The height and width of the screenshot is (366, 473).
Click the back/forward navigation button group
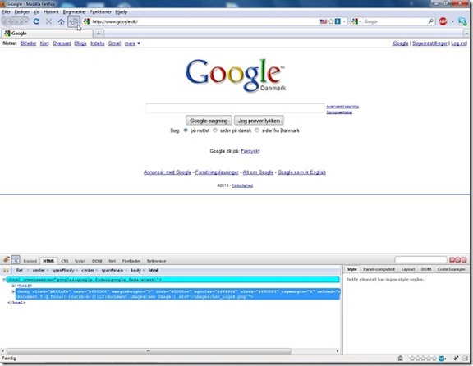click(15, 21)
